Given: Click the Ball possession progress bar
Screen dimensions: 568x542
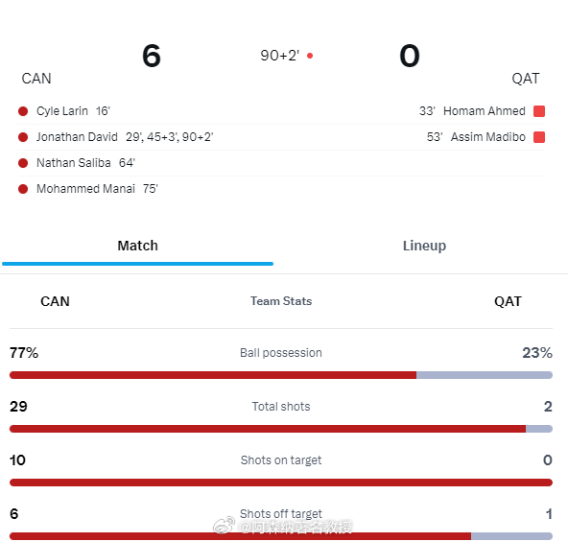Looking at the screenshot, I should [x=281, y=375].
